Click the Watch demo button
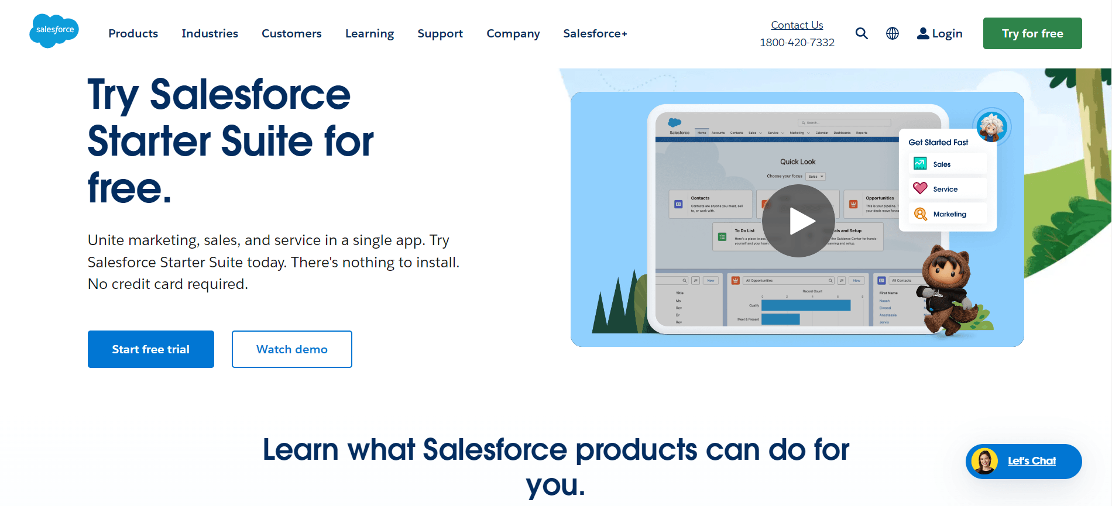The height and width of the screenshot is (506, 1112). coord(292,349)
